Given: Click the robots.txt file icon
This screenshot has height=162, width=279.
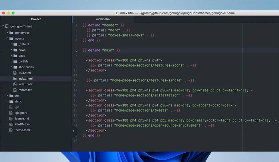Looking at the screenshot, I should tap(15, 90).
